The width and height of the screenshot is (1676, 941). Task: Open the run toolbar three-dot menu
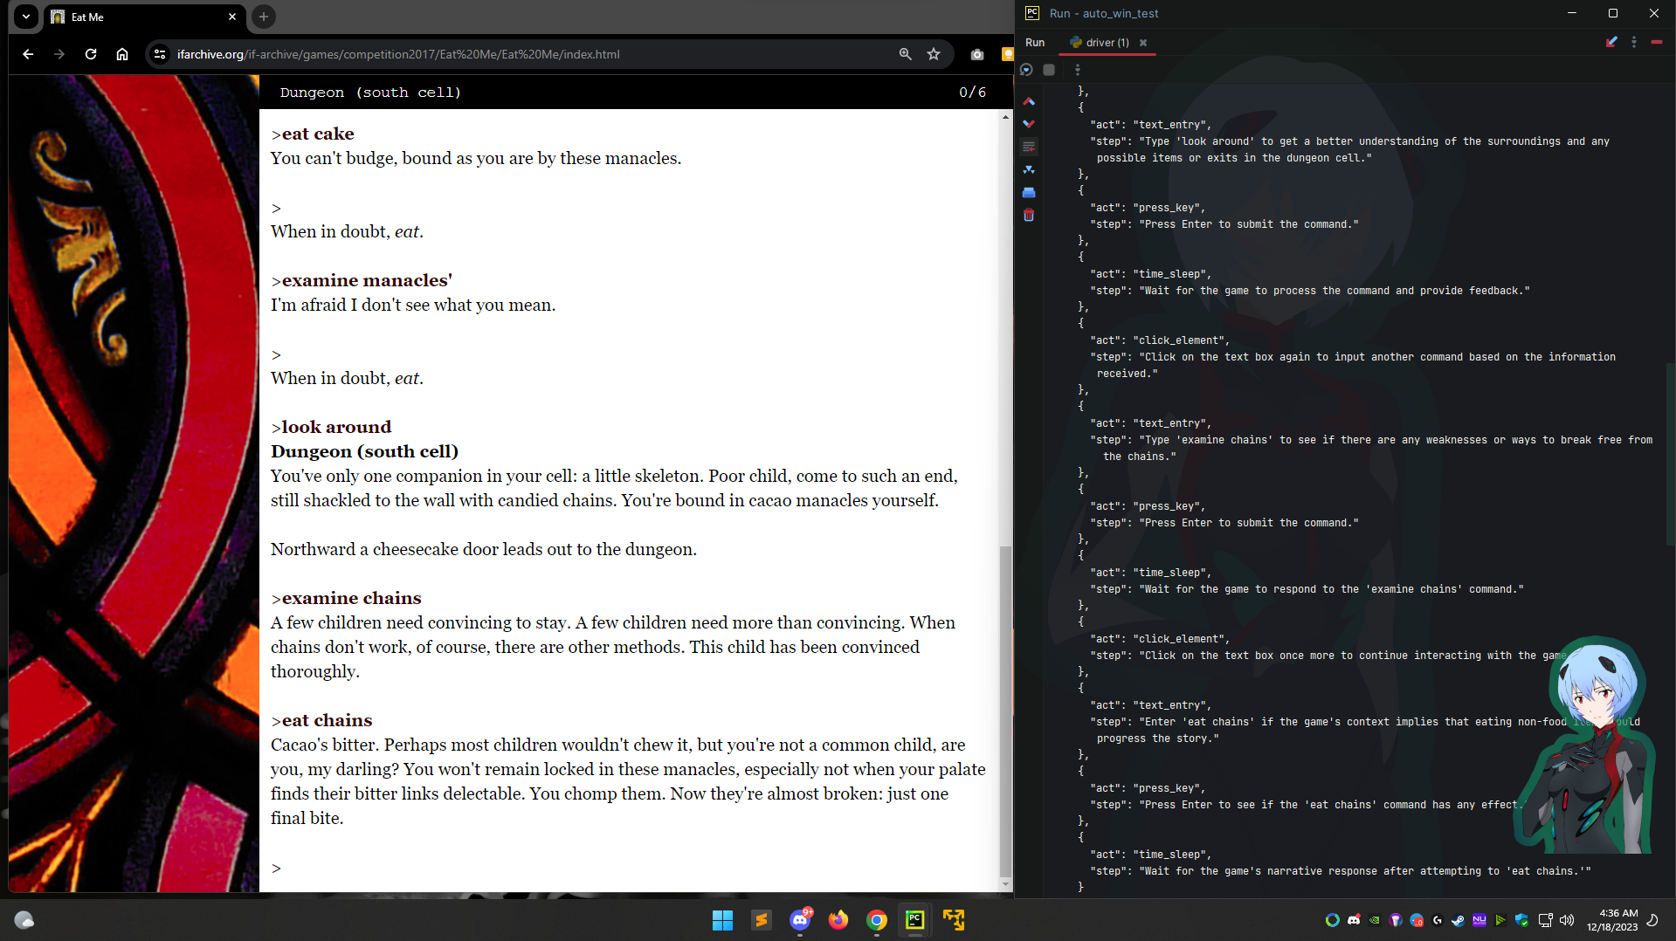point(1078,70)
